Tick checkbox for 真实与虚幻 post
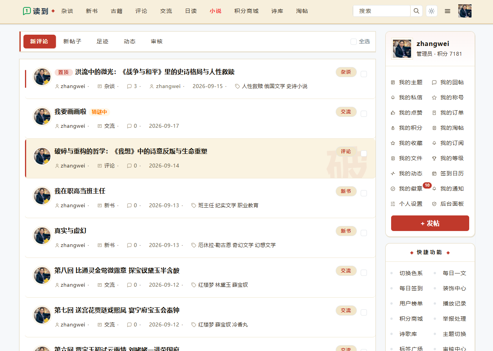This screenshot has height=351, width=493. tap(364, 233)
